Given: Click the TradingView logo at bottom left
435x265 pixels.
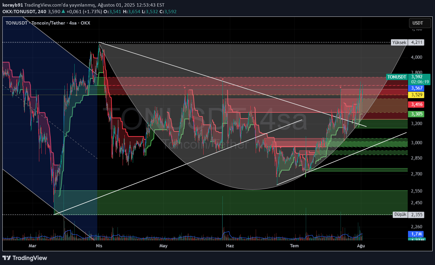Looking at the screenshot, I should [25, 258].
